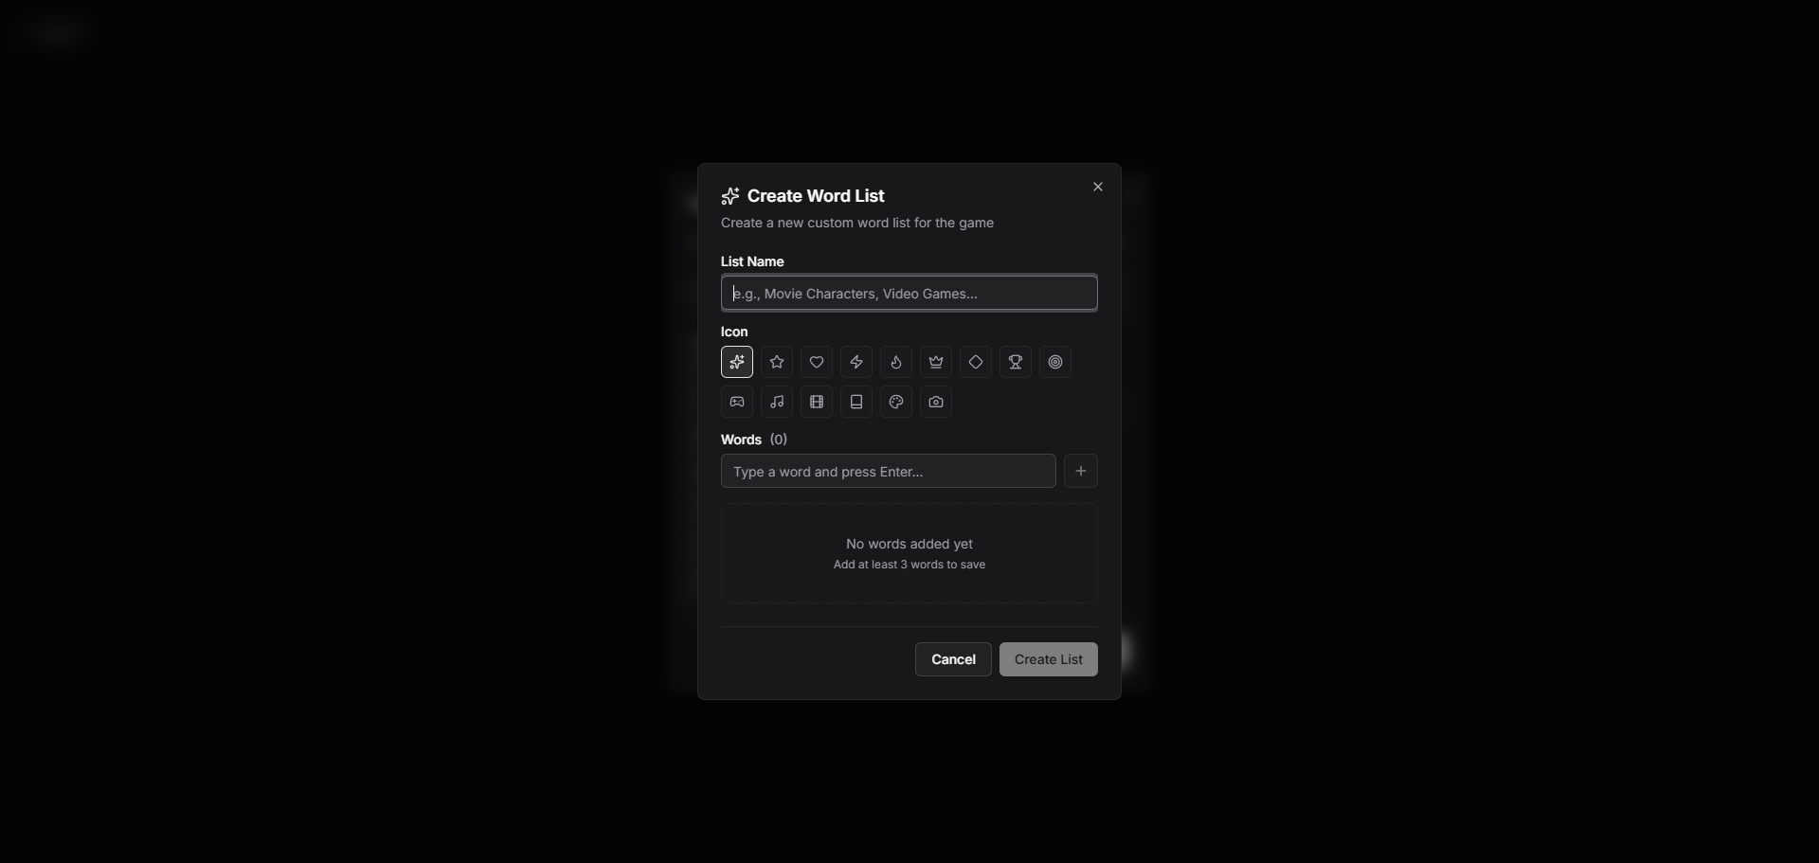Select the lightning bolt icon

pos(856,362)
